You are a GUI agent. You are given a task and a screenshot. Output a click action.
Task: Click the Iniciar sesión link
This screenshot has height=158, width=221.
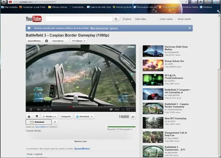coord(184,19)
